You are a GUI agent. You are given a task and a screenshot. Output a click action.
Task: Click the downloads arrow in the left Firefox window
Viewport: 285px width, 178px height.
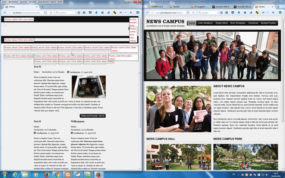pyautogui.click(x=96, y=12)
